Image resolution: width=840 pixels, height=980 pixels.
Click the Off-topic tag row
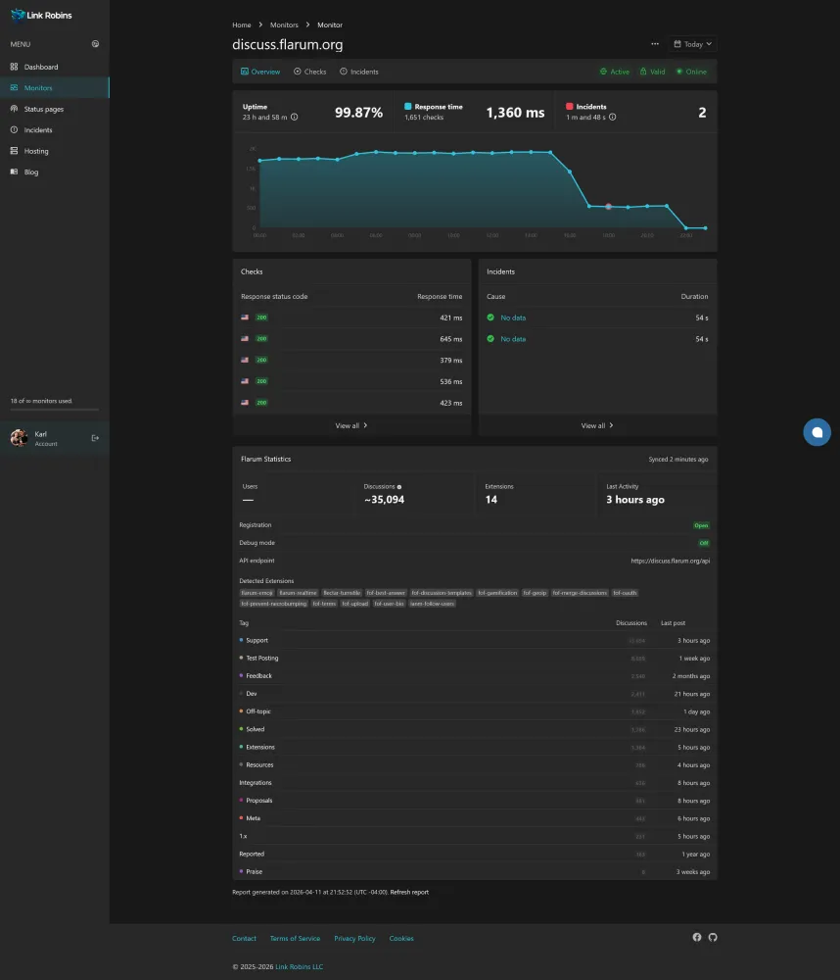click(x=474, y=711)
